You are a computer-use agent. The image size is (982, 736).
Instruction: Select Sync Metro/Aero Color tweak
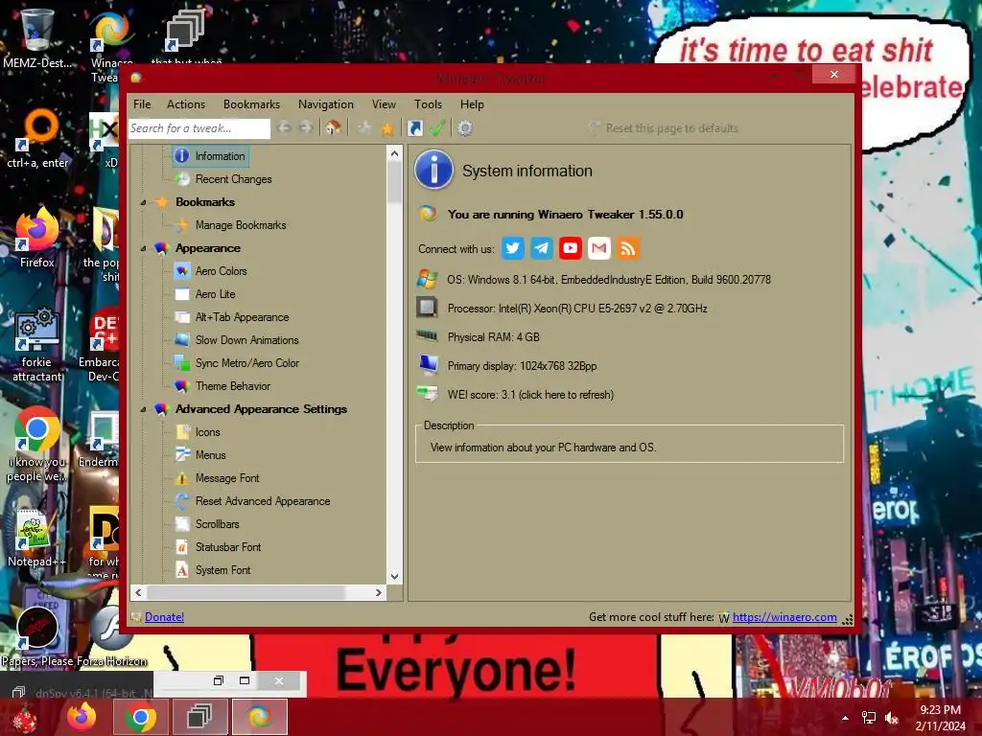pos(246,363)
